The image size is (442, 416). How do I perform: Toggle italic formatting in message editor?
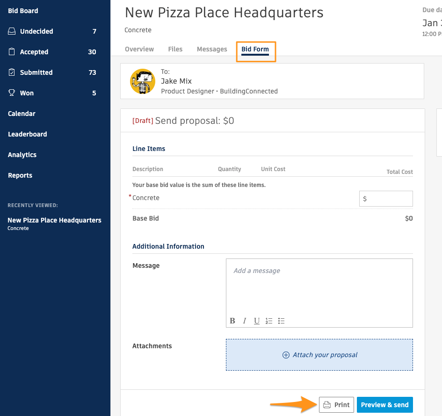tap(245, 321)
